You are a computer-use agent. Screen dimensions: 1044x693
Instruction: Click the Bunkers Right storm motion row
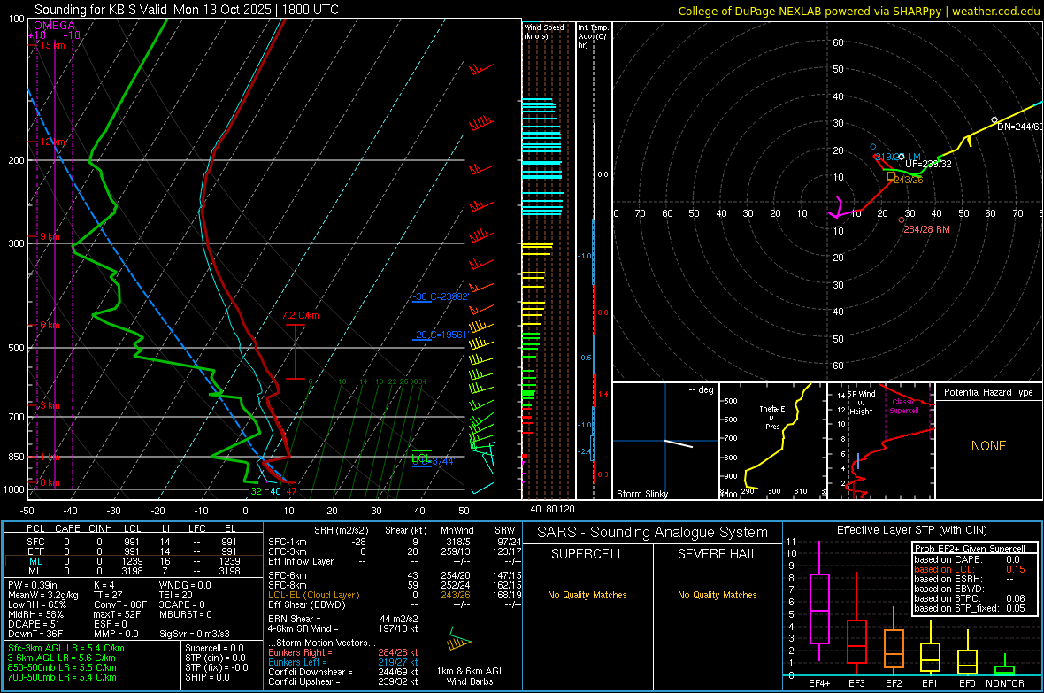[343, 652]
